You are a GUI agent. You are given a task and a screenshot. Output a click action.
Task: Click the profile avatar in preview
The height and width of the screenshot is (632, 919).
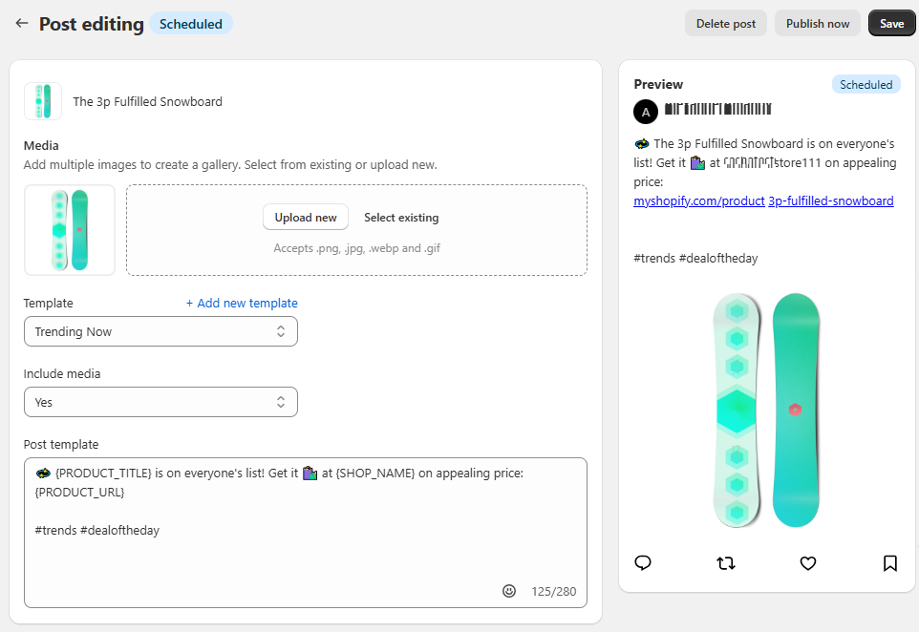click(x=646, y=112)
